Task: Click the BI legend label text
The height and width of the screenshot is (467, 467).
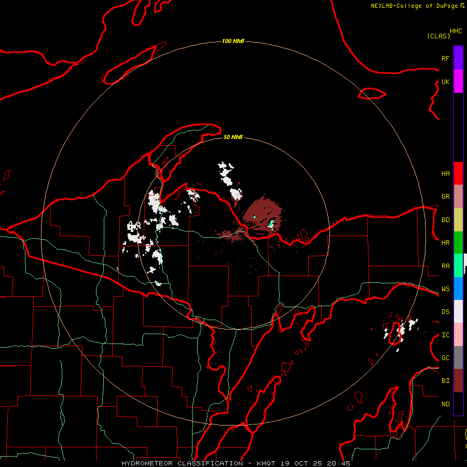Action: (x=445, y=381)
